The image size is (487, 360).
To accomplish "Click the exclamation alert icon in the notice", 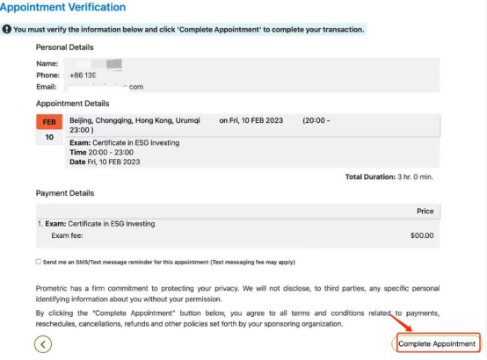I will point(6,30).
